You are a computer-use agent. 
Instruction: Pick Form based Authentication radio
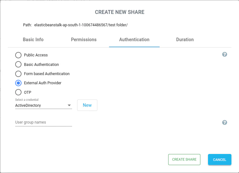click(18, 74)
